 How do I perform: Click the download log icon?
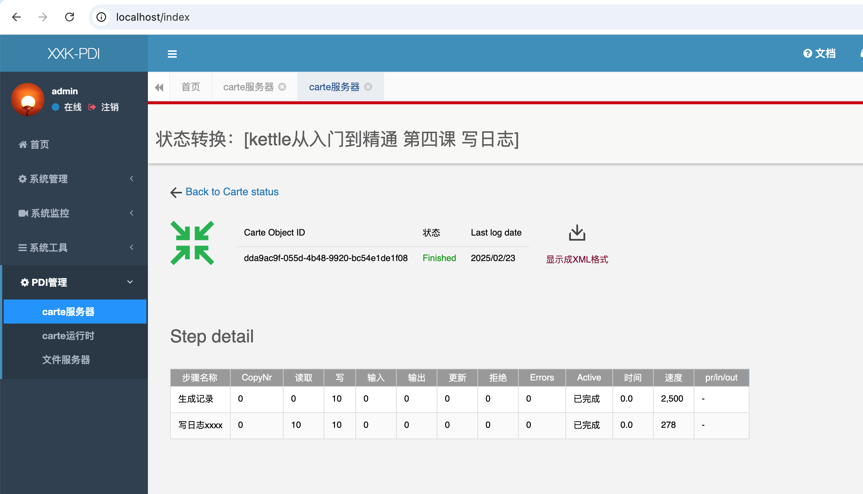point(577,233)
